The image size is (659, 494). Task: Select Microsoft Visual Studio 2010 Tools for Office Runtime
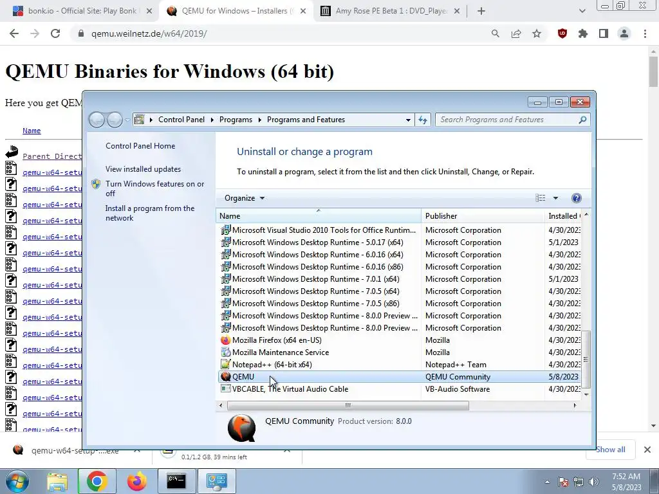399,230
